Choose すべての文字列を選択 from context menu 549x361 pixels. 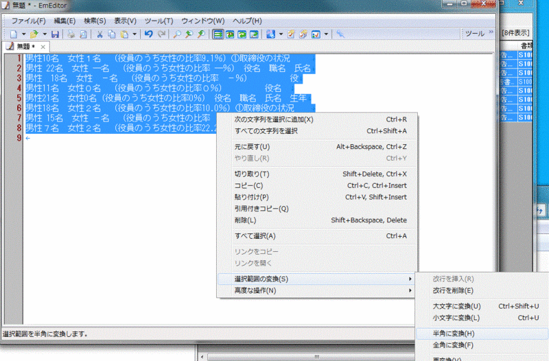tap(317, 131)
